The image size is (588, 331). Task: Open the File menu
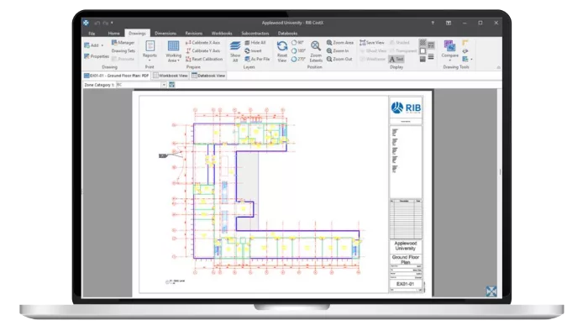[x=92, y=34]
